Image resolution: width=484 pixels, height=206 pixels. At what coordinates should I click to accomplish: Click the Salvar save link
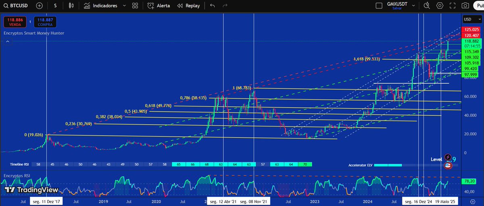(x=397, y=8)
